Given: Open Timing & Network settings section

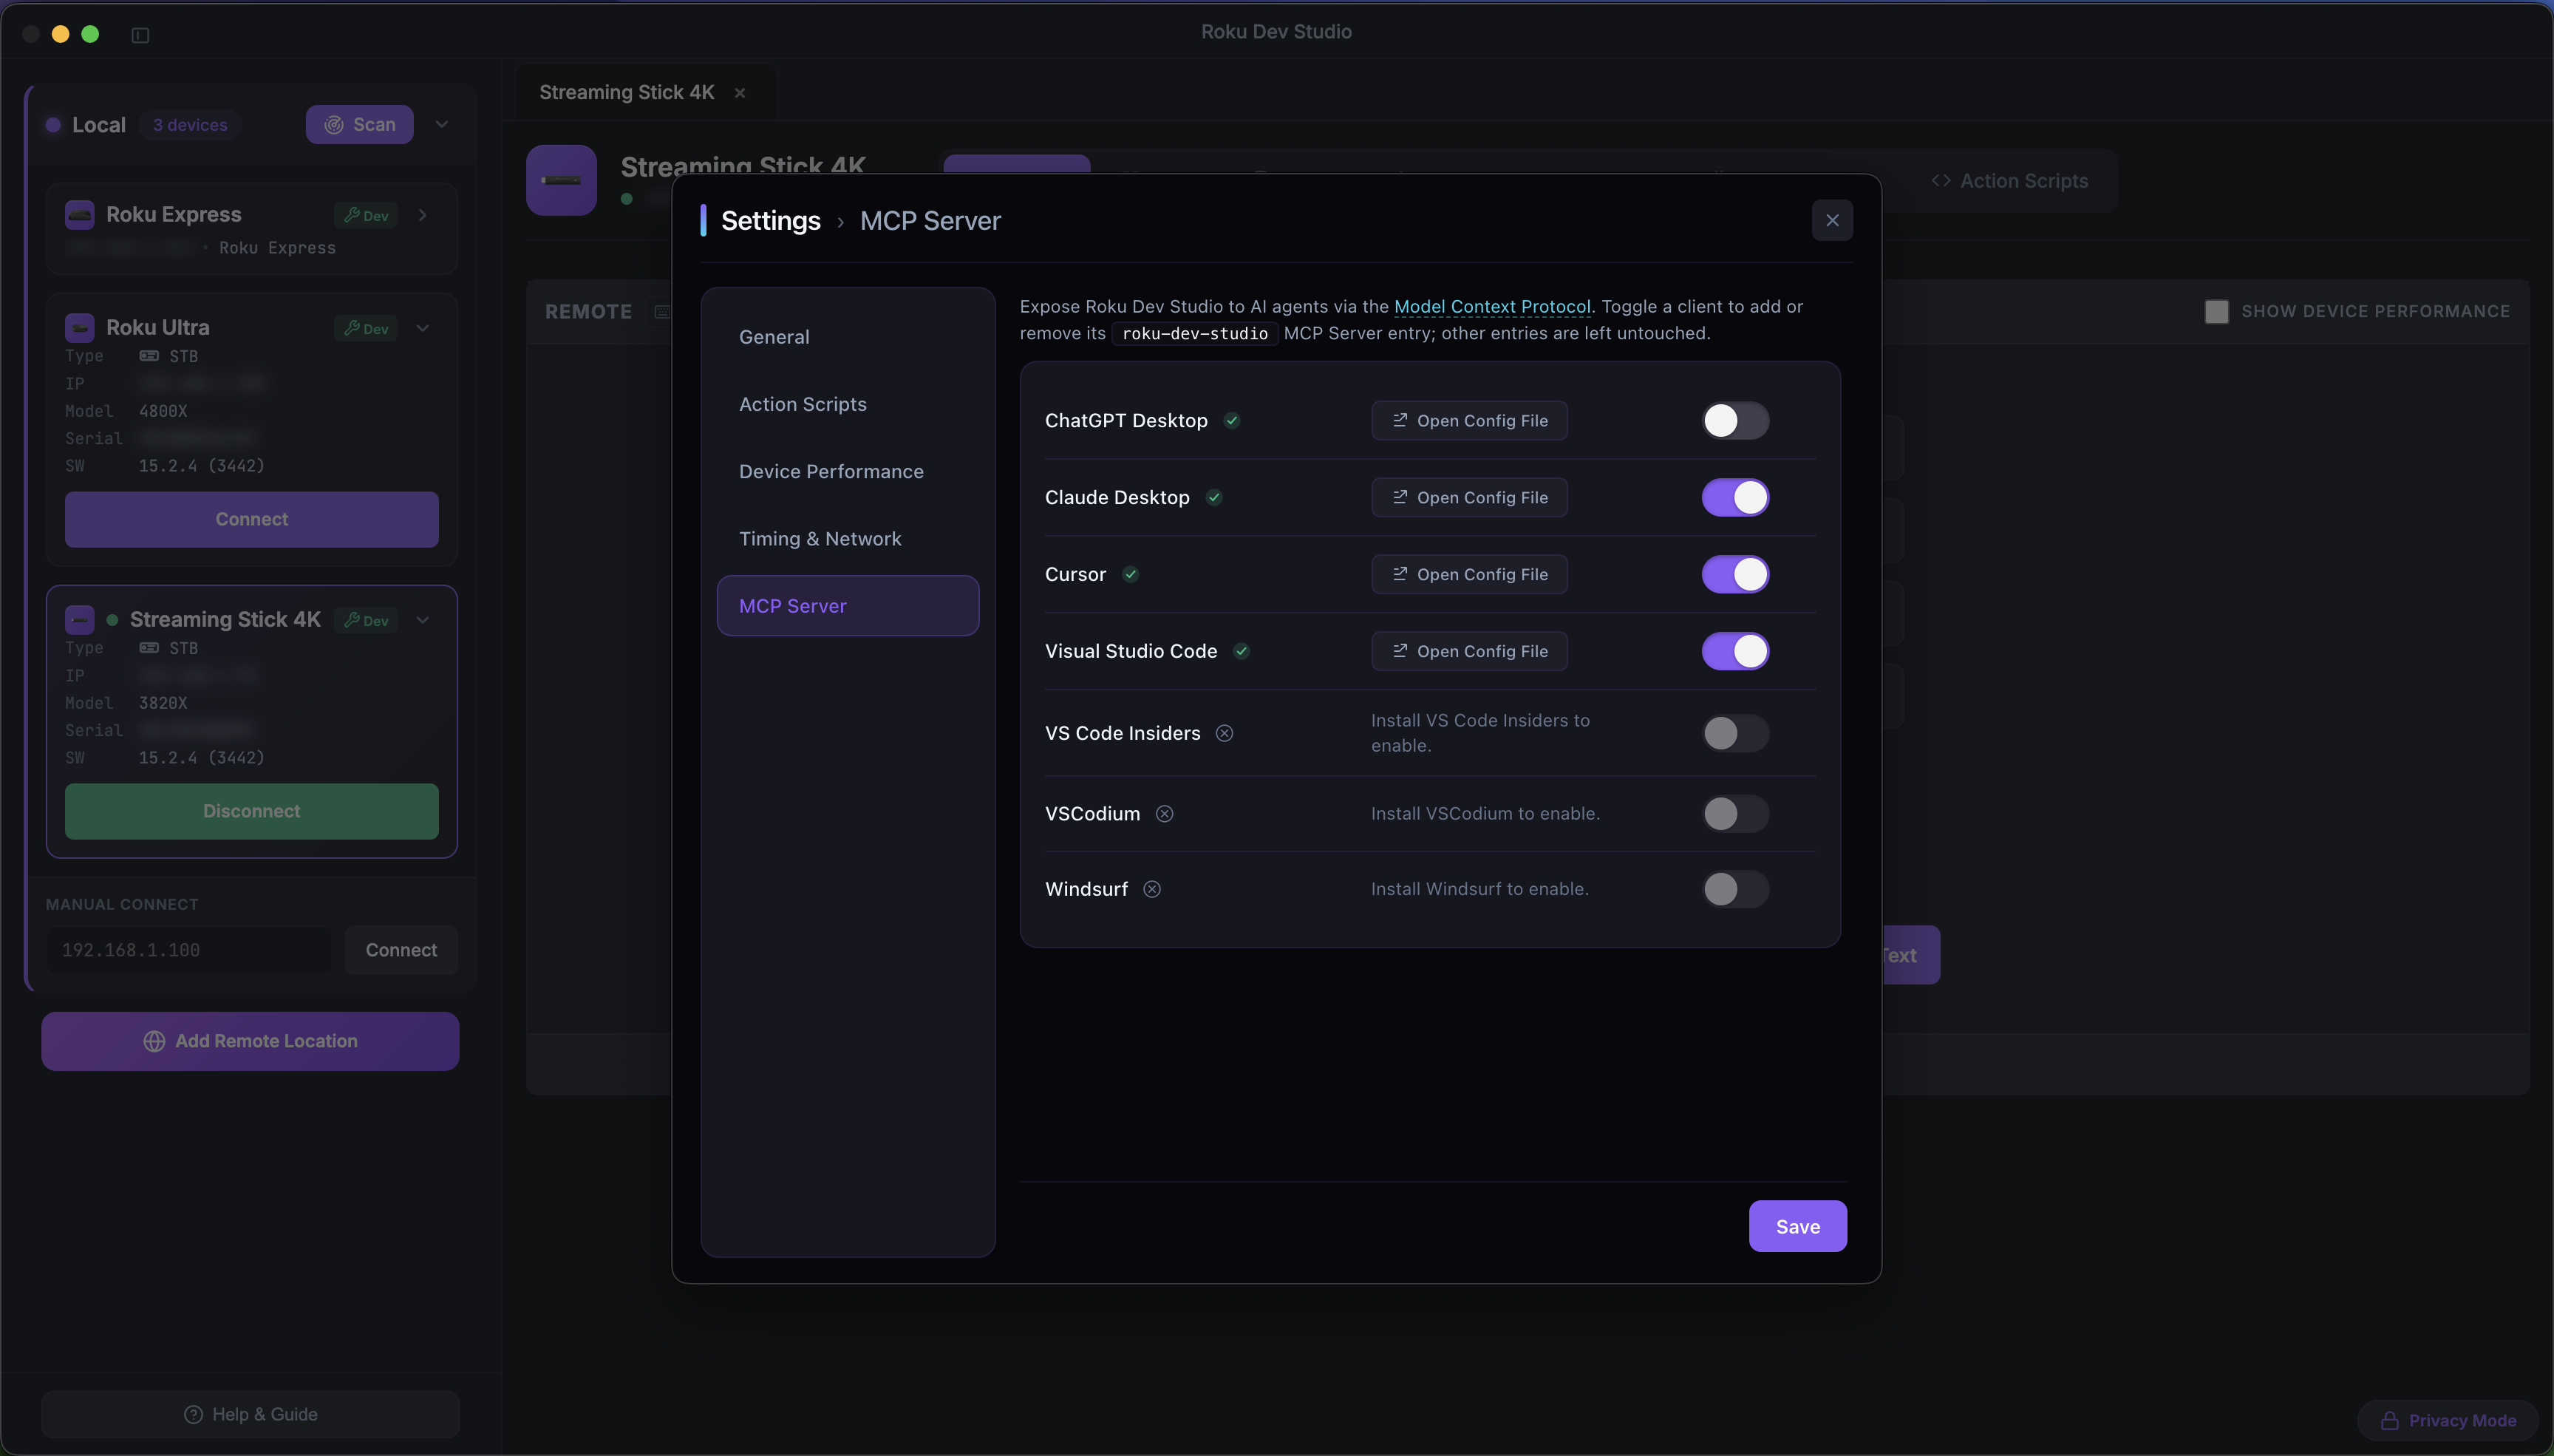Looking at the screenshot, I should click(x=848, y=538).
